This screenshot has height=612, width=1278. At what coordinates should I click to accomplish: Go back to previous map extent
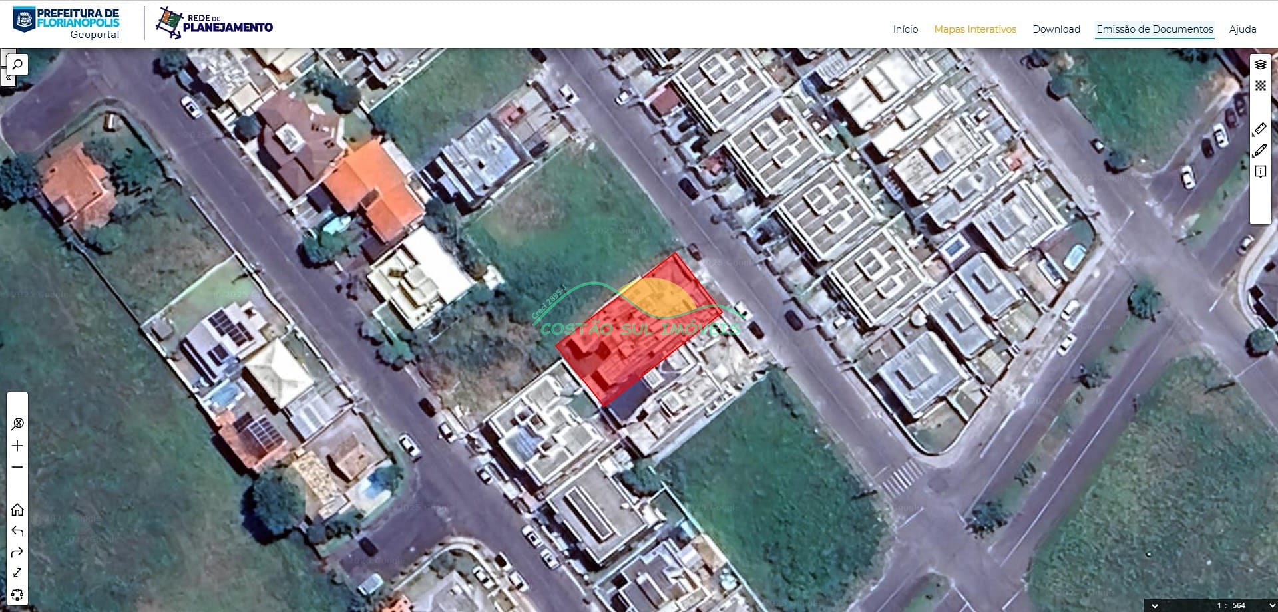click(17, 531)
